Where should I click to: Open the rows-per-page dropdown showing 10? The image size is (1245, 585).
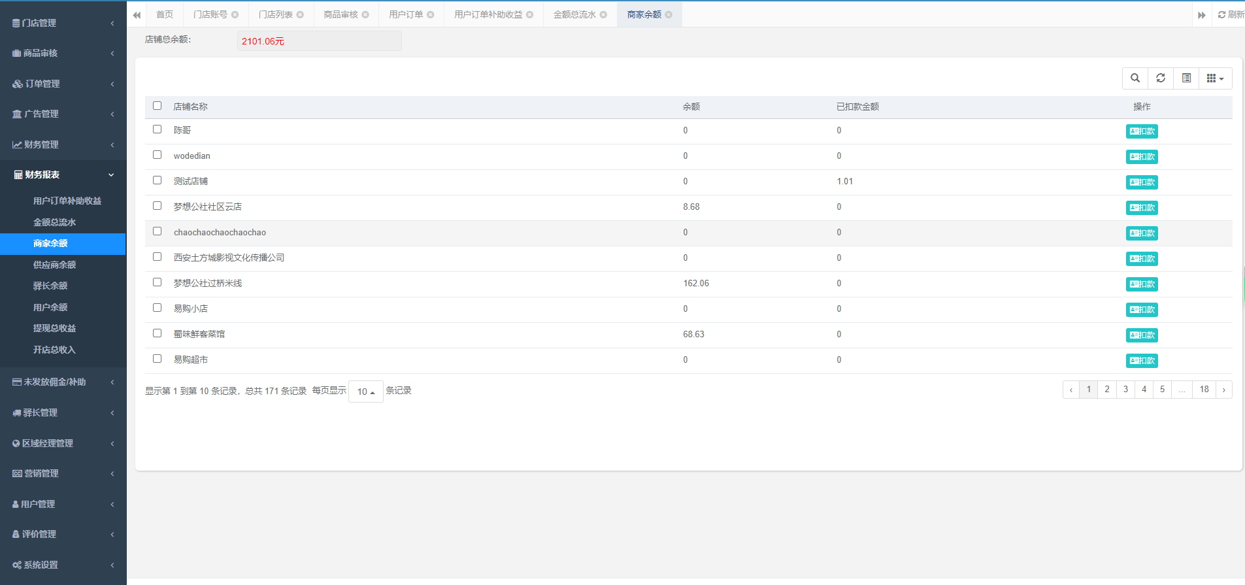point(366,392)
